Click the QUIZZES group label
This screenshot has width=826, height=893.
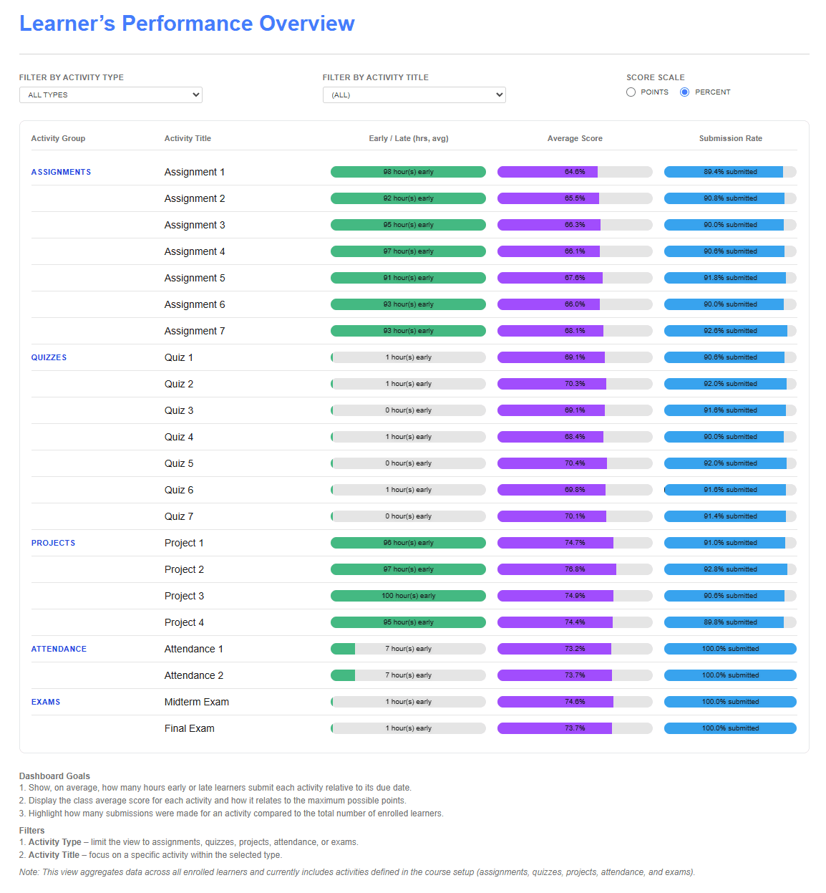click(49, 357)
